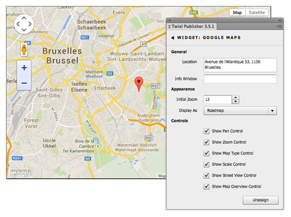The height and width of the screenshot is (217, 291).
Task: Toggle Show Map Overview Control checkbox
Action: (x=207, y=187)
